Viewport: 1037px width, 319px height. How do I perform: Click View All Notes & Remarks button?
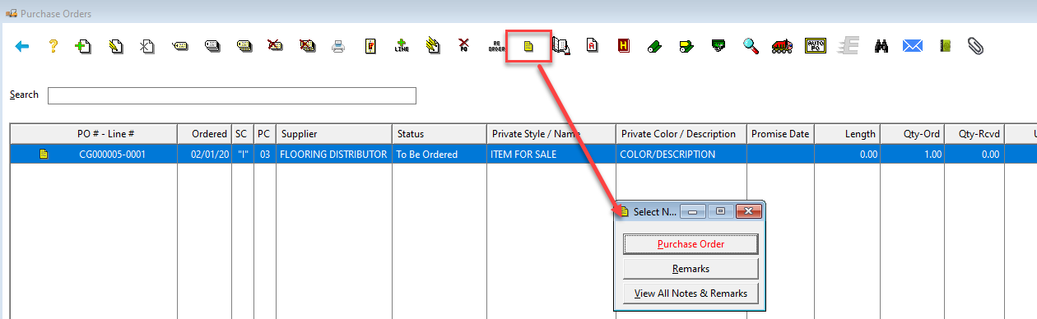coord(691,294)
